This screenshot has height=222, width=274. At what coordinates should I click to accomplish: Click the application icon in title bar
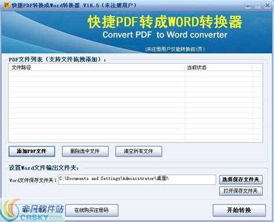7,5
